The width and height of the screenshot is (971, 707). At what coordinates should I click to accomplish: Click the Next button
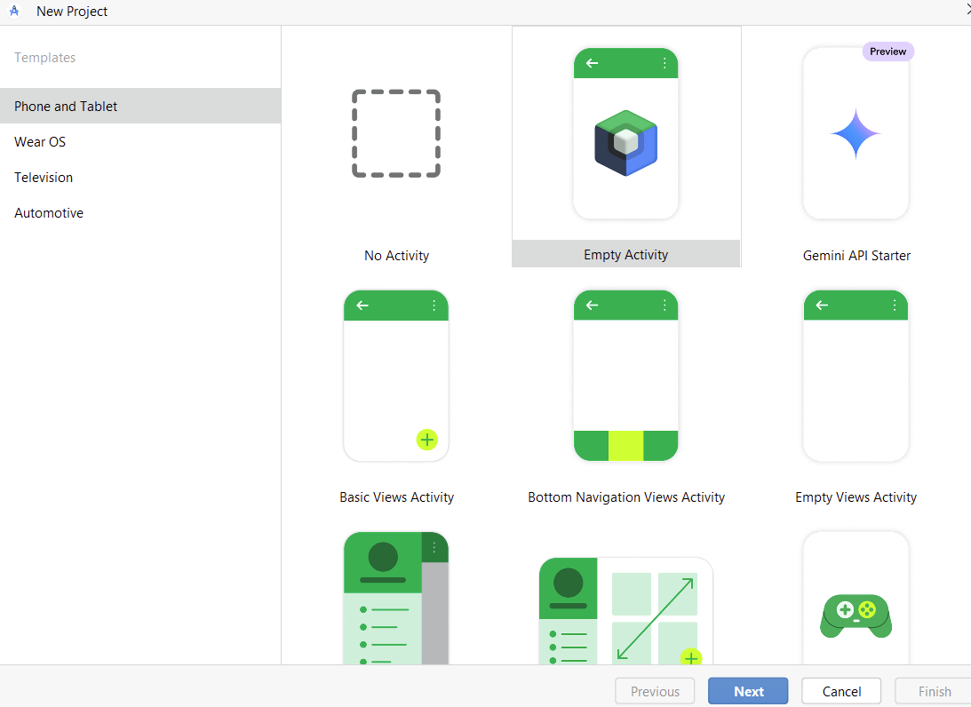748,692
